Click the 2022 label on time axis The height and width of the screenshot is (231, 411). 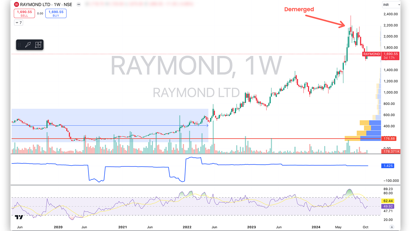click(x=187, y=227)
